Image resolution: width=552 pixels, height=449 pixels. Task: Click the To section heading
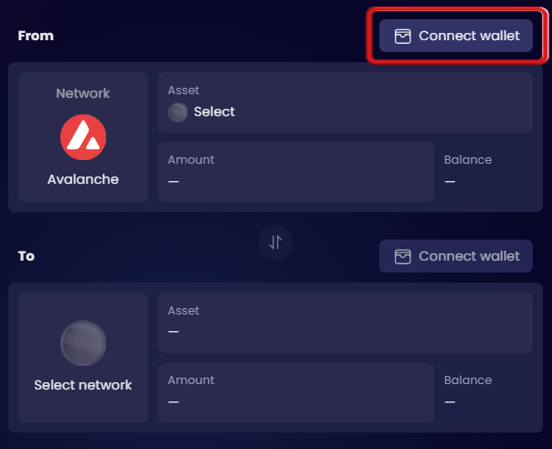[27, 256]
